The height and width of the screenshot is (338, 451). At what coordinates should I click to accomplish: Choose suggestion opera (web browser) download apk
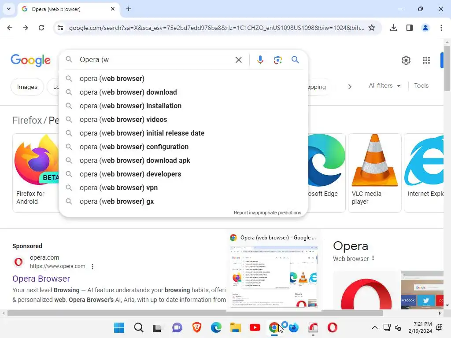tap(183, 160)
